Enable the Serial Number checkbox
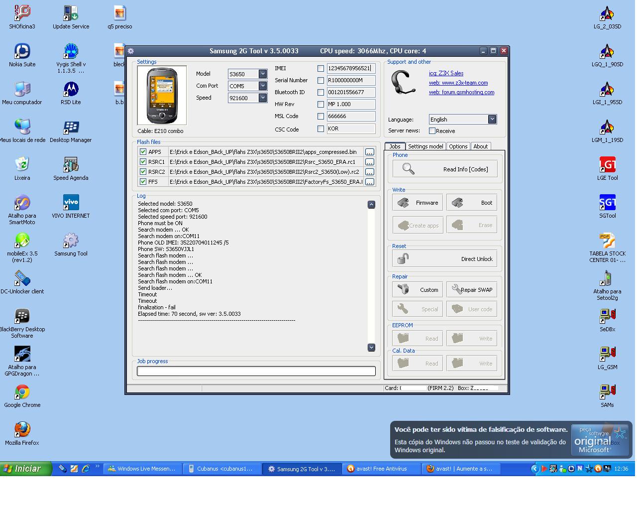The height and width of the screenshot is (510, 637). pos(320,80)
